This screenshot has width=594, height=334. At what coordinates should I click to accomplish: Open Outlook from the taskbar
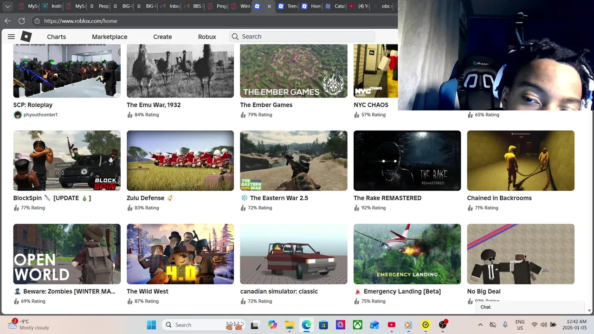tap(374, 325)
